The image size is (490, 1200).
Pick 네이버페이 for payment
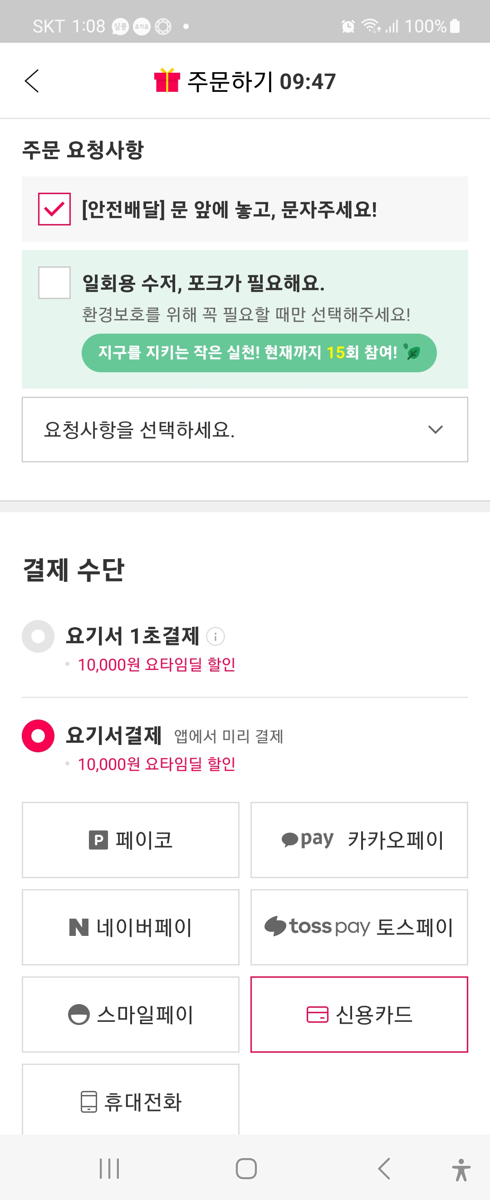pos(131,927)
